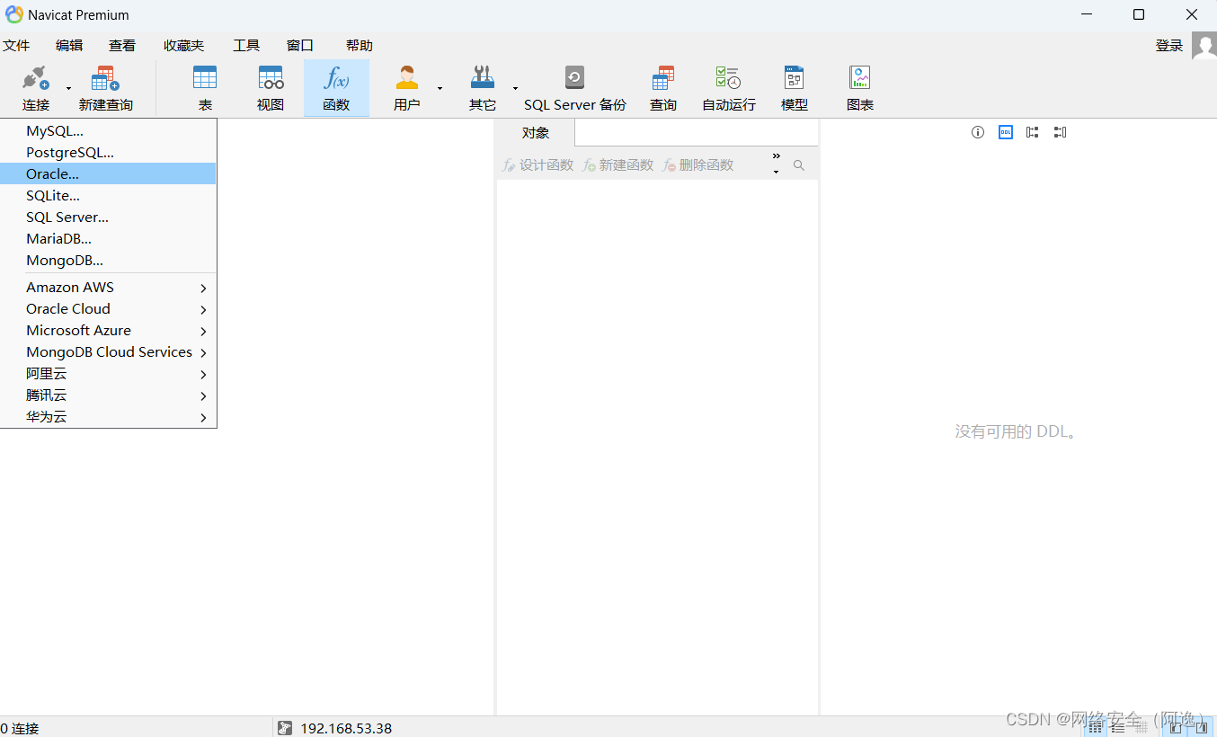Choose SQL Server... from the connection menu
Screen dimensions: 1217x737
108,218
